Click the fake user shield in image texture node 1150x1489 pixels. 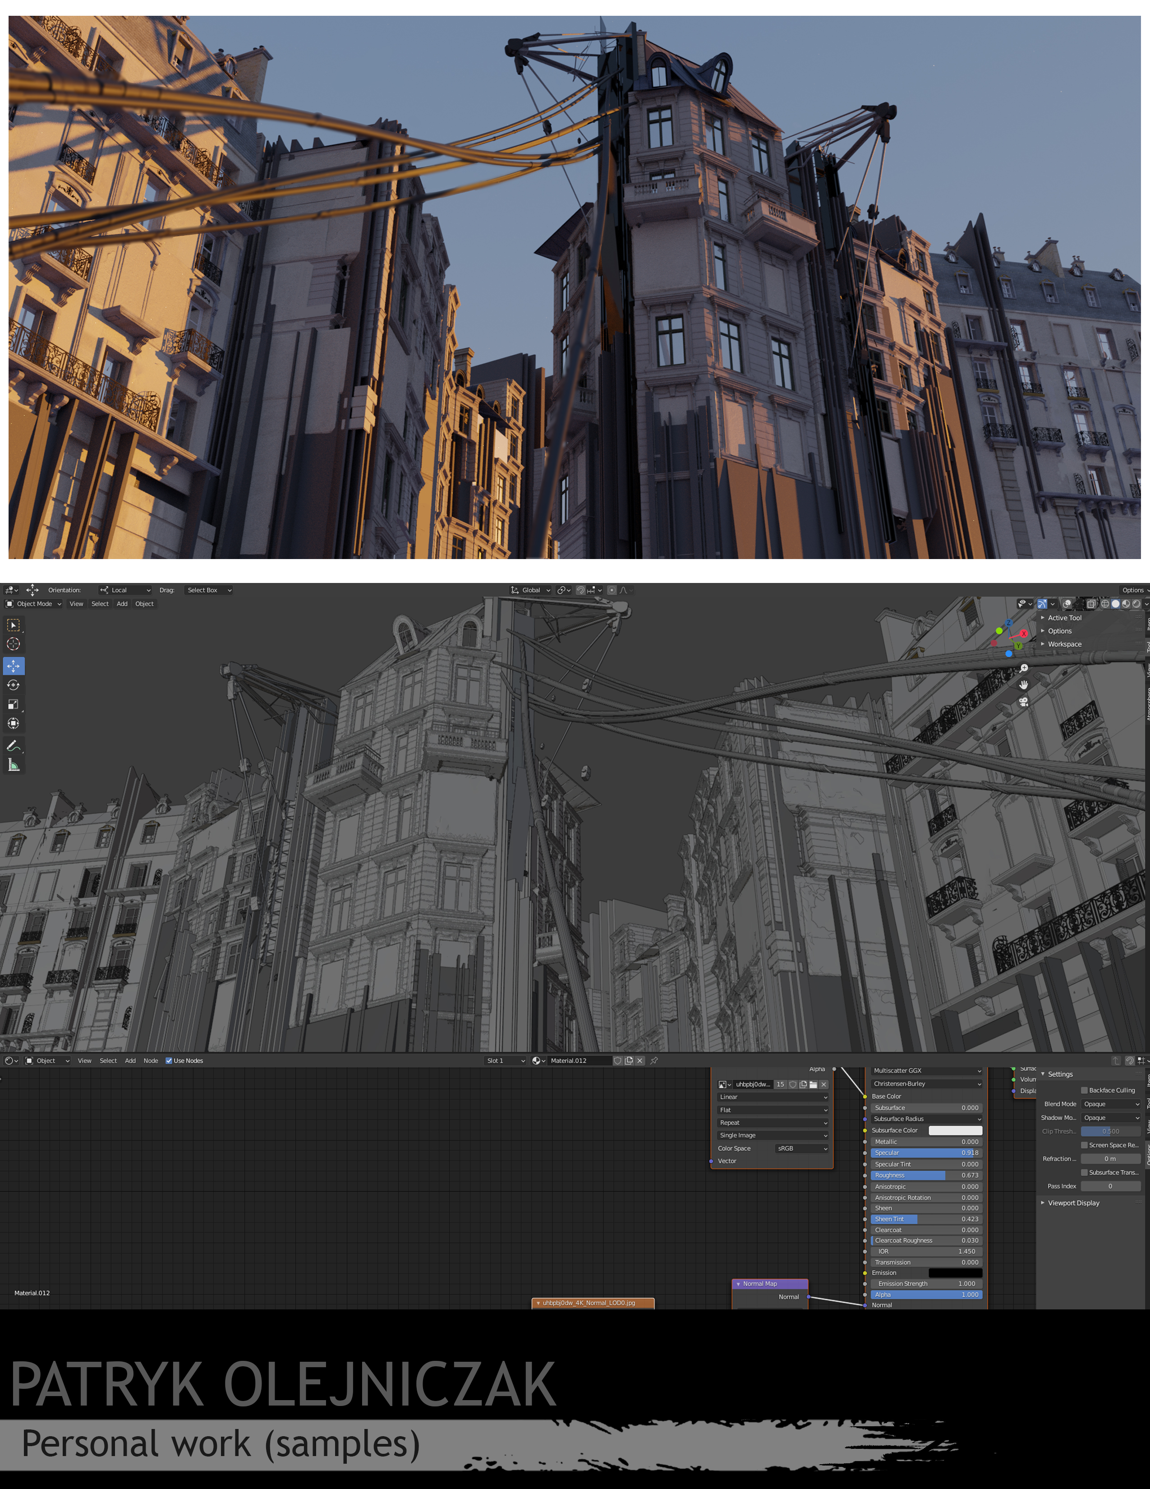click(793, 1085)
